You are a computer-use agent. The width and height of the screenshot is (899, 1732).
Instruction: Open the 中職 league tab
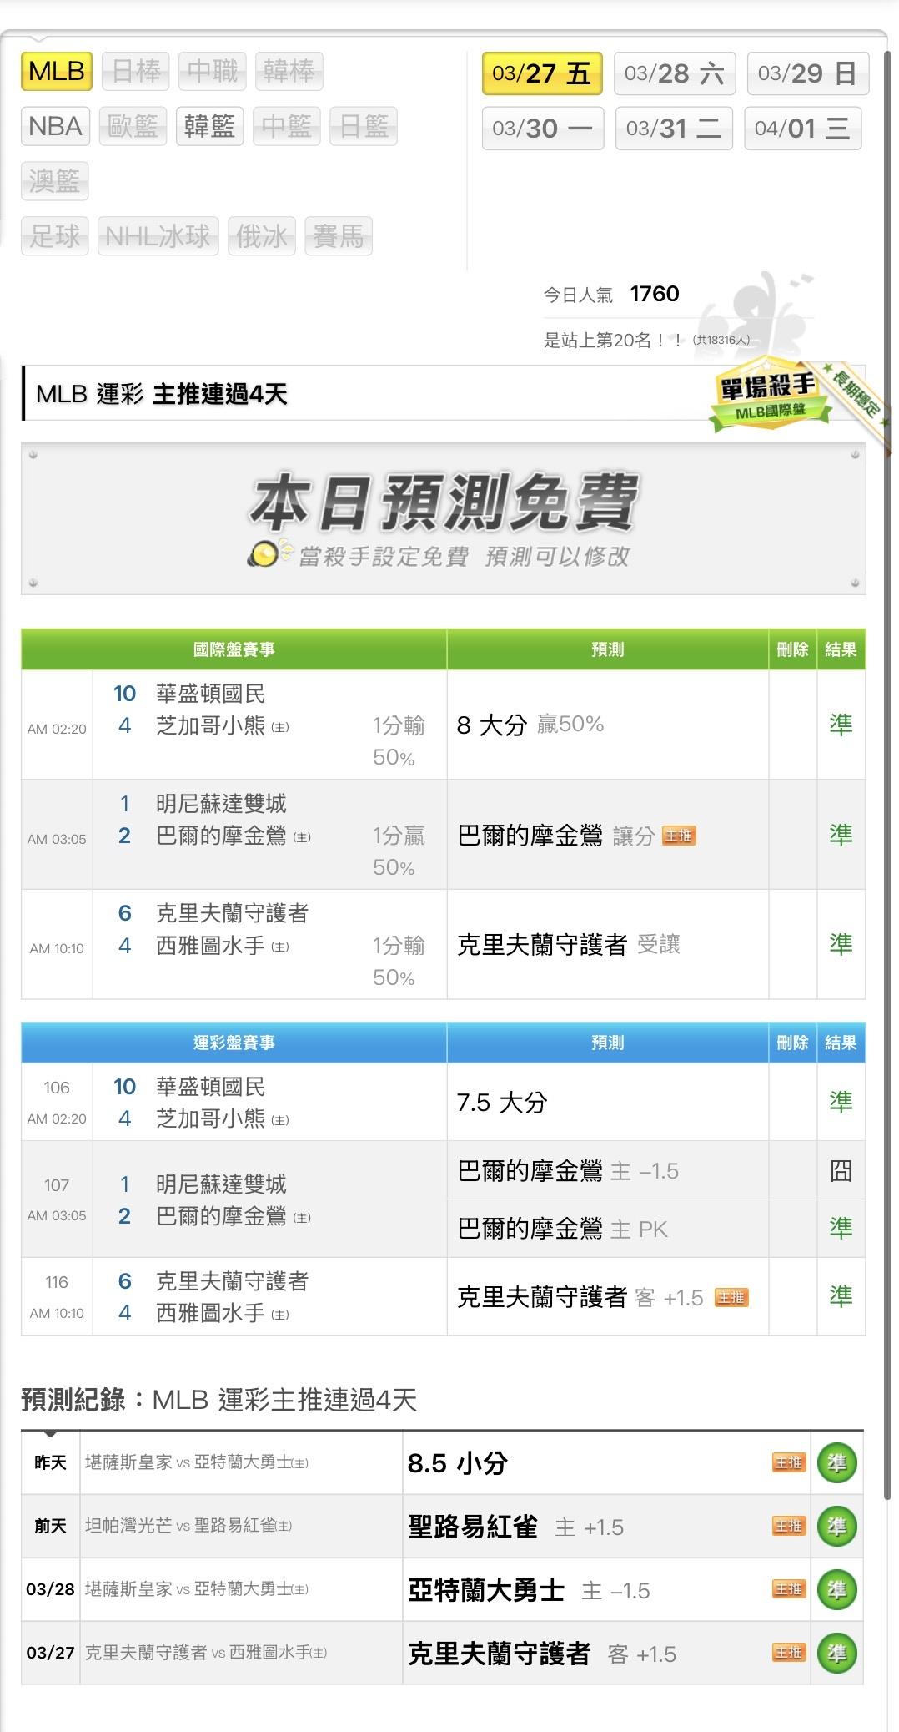pyautogui.click(x=213, y=71)
